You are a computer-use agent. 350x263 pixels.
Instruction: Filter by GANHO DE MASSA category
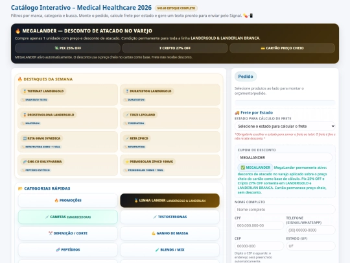[170, 233]
